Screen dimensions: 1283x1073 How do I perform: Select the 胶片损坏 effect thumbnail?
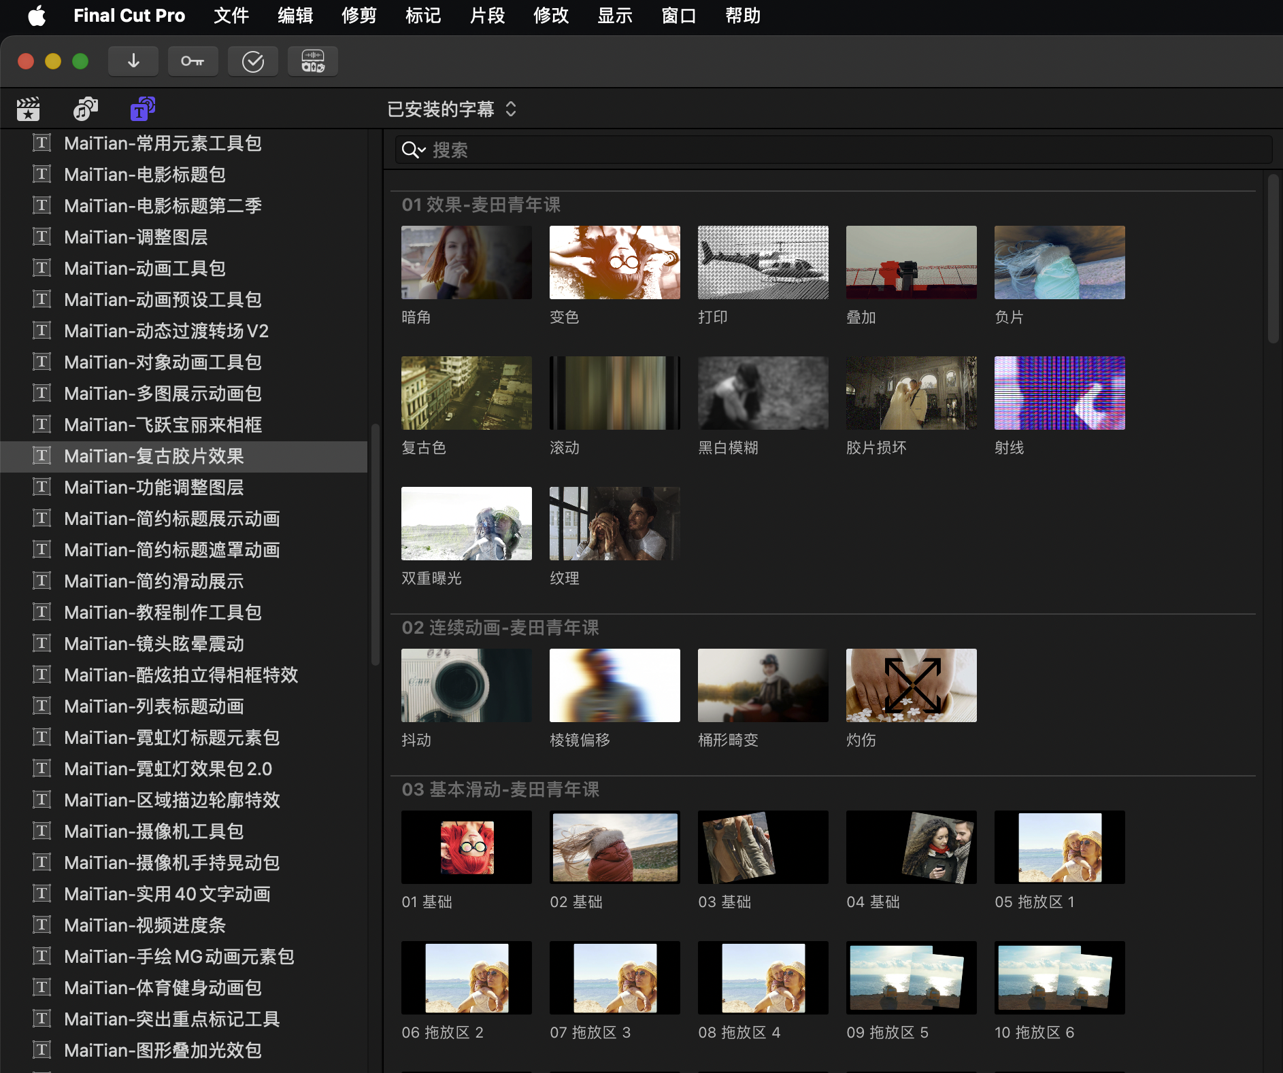coord(912,393)
